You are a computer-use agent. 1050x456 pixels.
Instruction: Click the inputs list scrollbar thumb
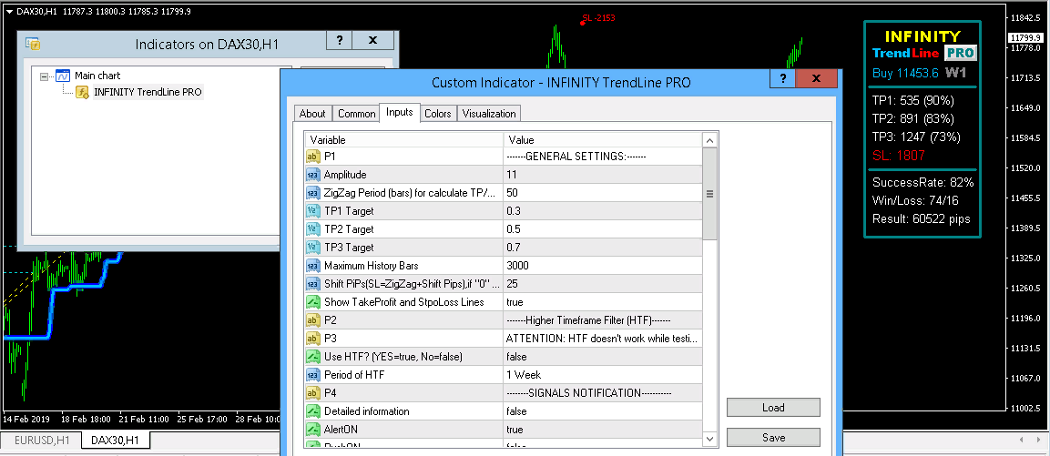coord(709,194)
